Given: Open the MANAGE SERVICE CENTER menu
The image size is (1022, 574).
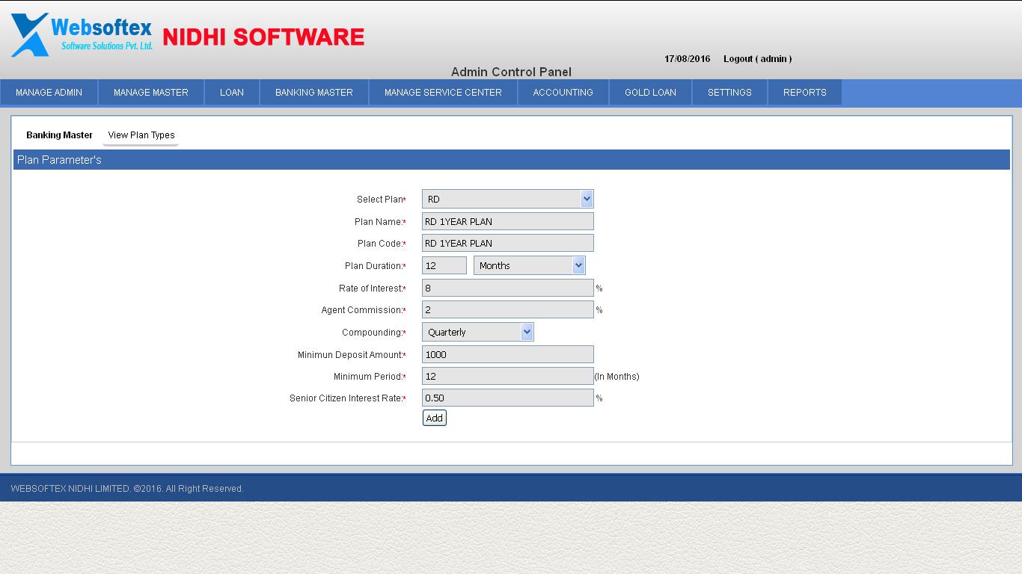Looking at the screenshot, I should [443, 93].
